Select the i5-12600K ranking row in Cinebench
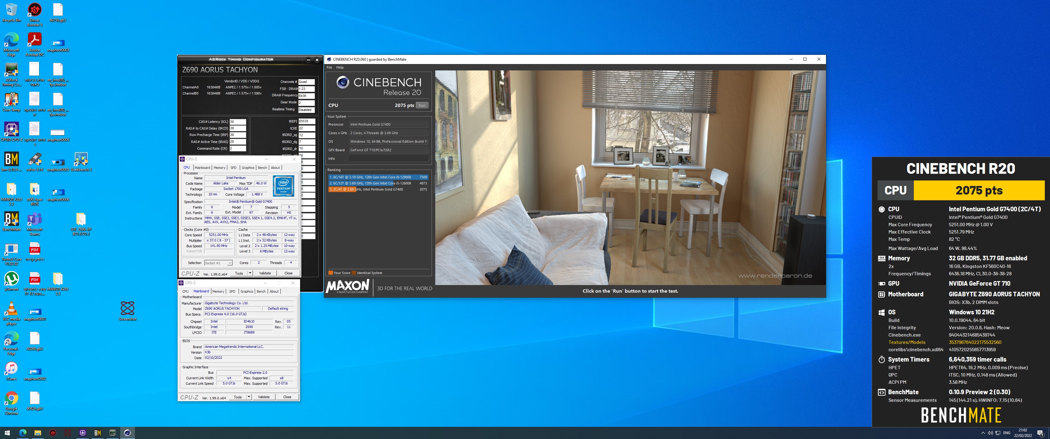 378,183
